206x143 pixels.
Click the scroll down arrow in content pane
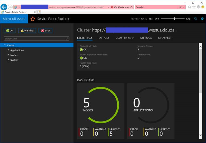coord(201,135)
